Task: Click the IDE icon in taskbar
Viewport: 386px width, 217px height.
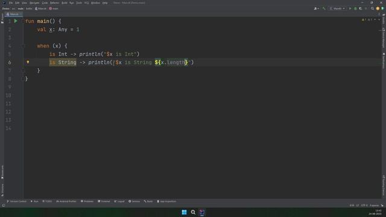Action: point(202,212)
